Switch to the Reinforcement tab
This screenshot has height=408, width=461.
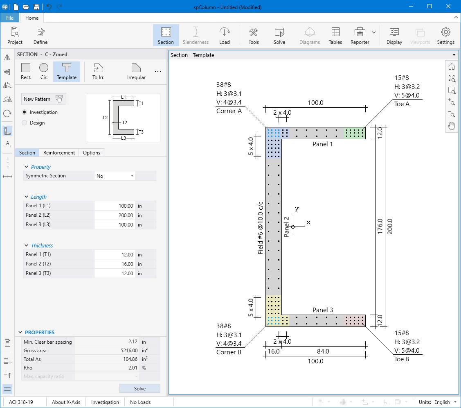click(58, 152)
